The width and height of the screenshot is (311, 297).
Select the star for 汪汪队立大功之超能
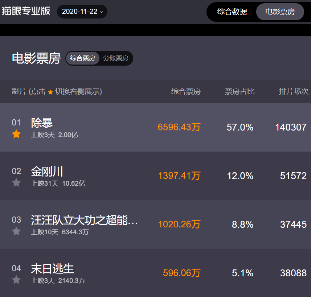coord(16,231)
